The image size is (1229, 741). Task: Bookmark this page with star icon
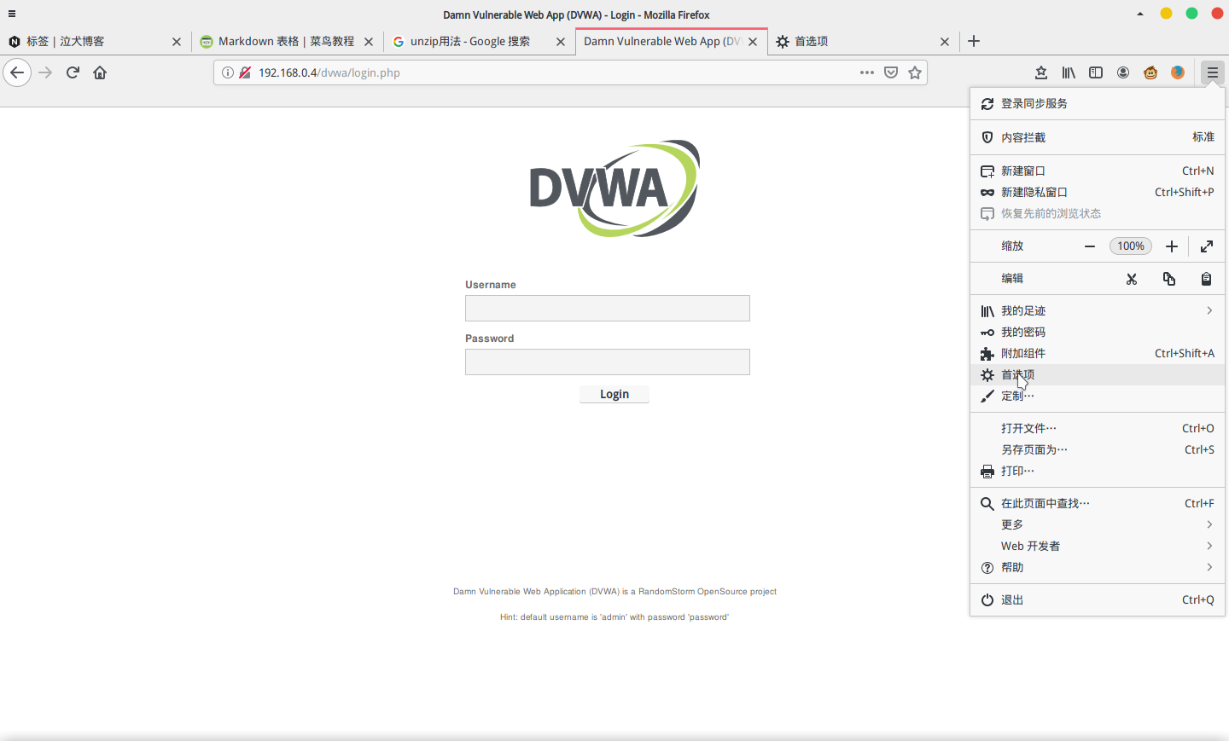tap(915, 72)
